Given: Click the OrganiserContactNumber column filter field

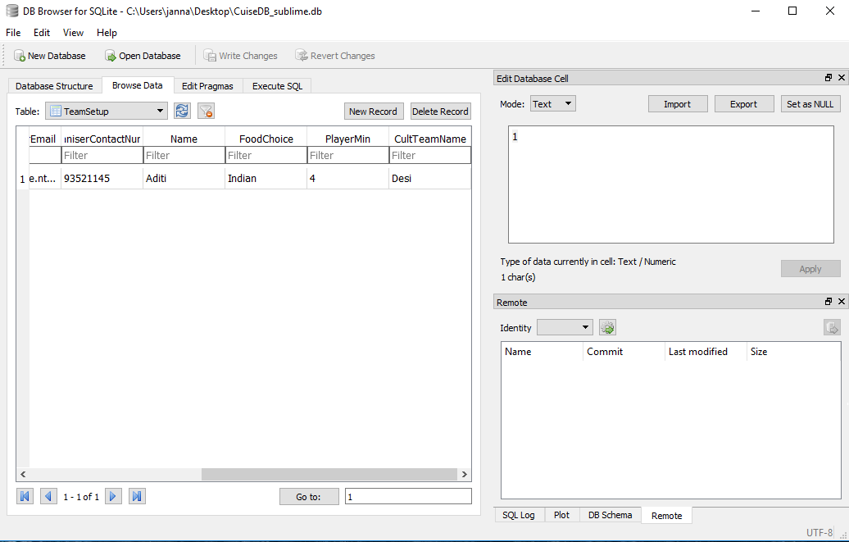Looking at the screenshot, I should pos(102,155).
